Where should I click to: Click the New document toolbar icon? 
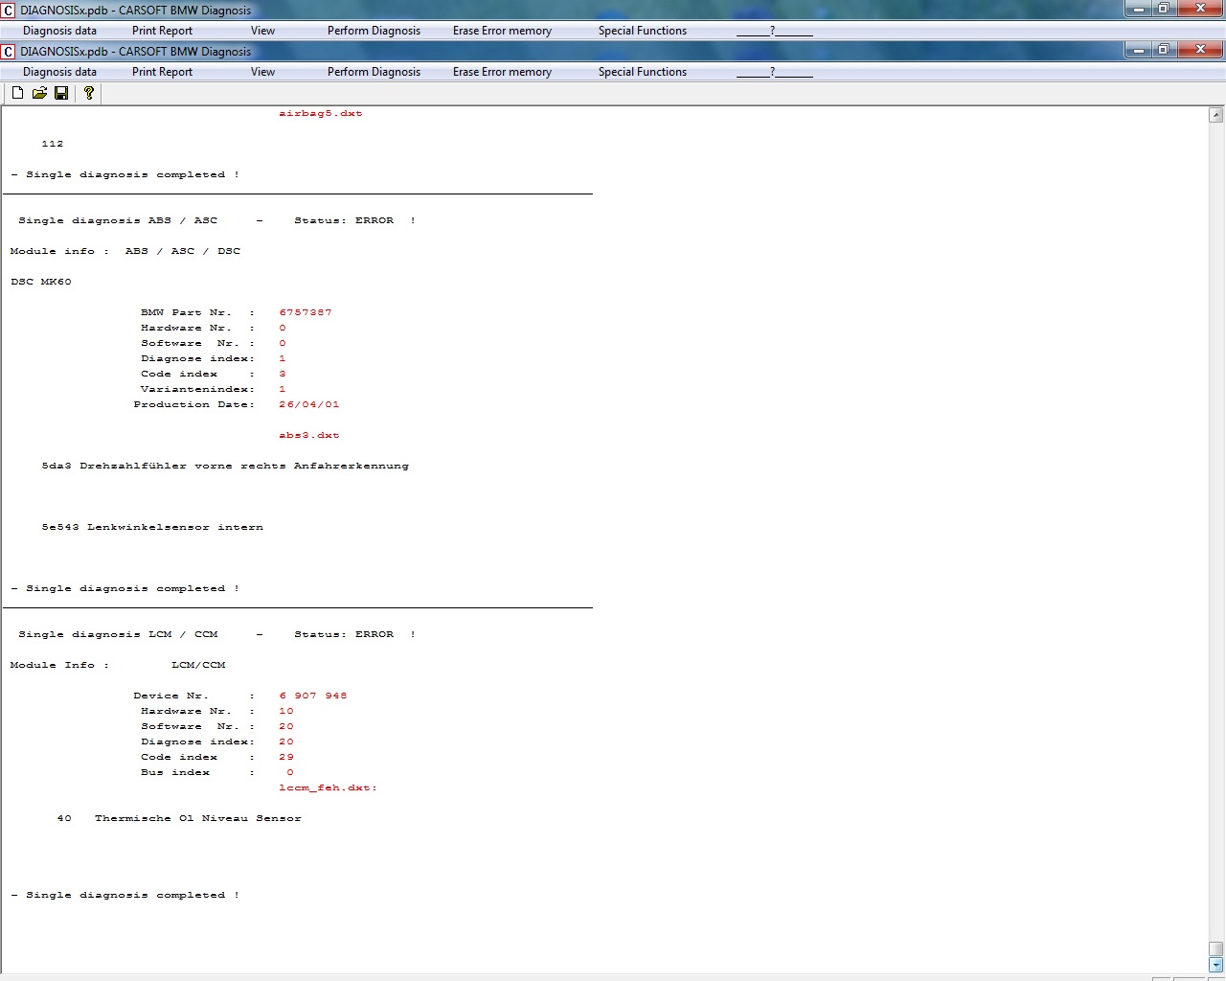17,93
